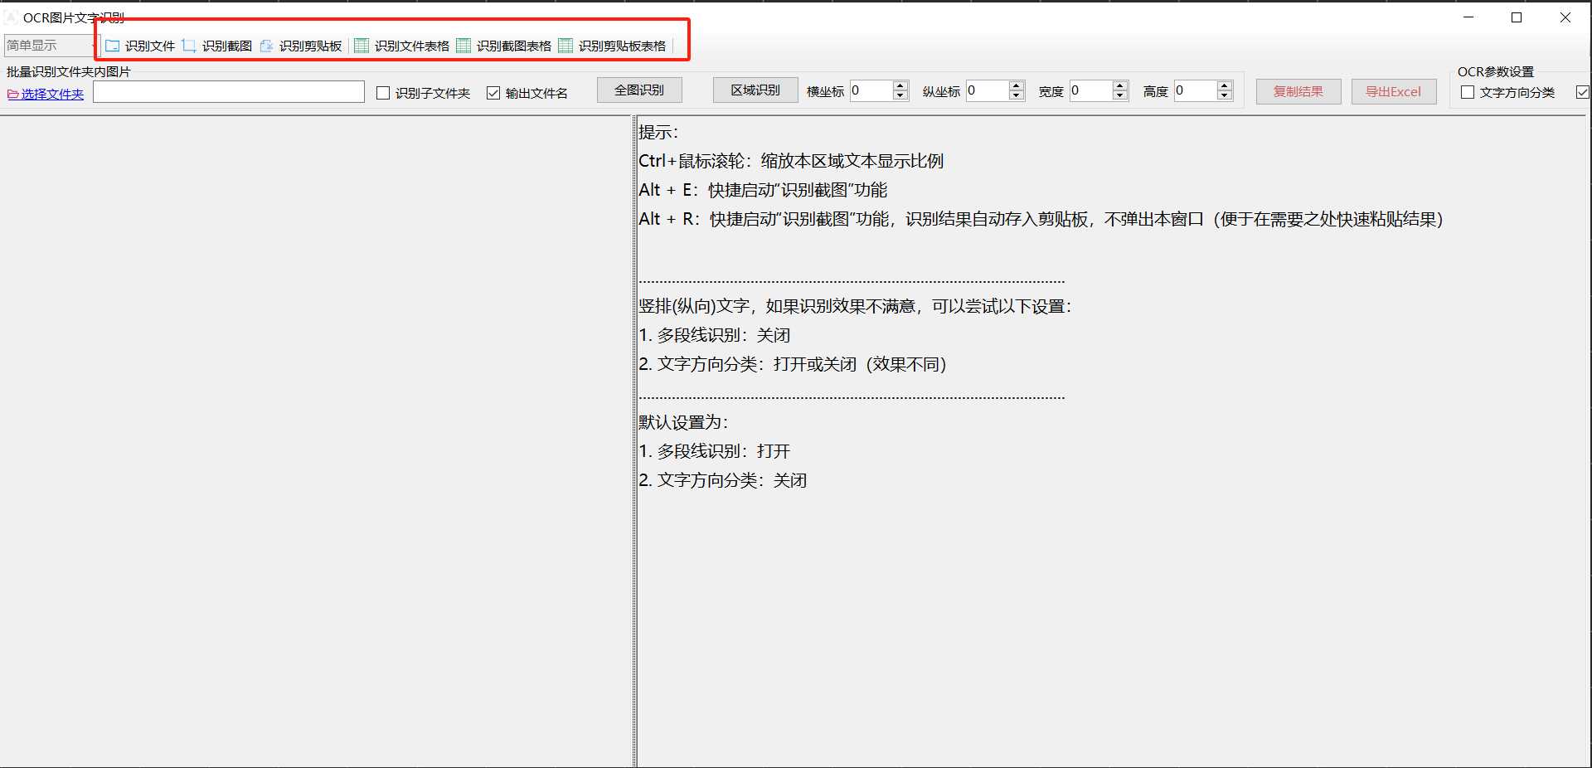Screen dimensions: 1592x768
Task: Open the 选择文件夹 link
Action: click(x=46, y=94)
